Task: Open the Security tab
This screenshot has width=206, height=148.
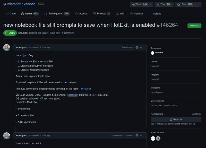Action: (136, 14)
